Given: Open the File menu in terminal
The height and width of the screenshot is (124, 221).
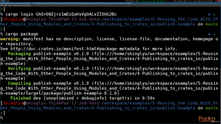Looking at the screenshot, I should point(2,6).
